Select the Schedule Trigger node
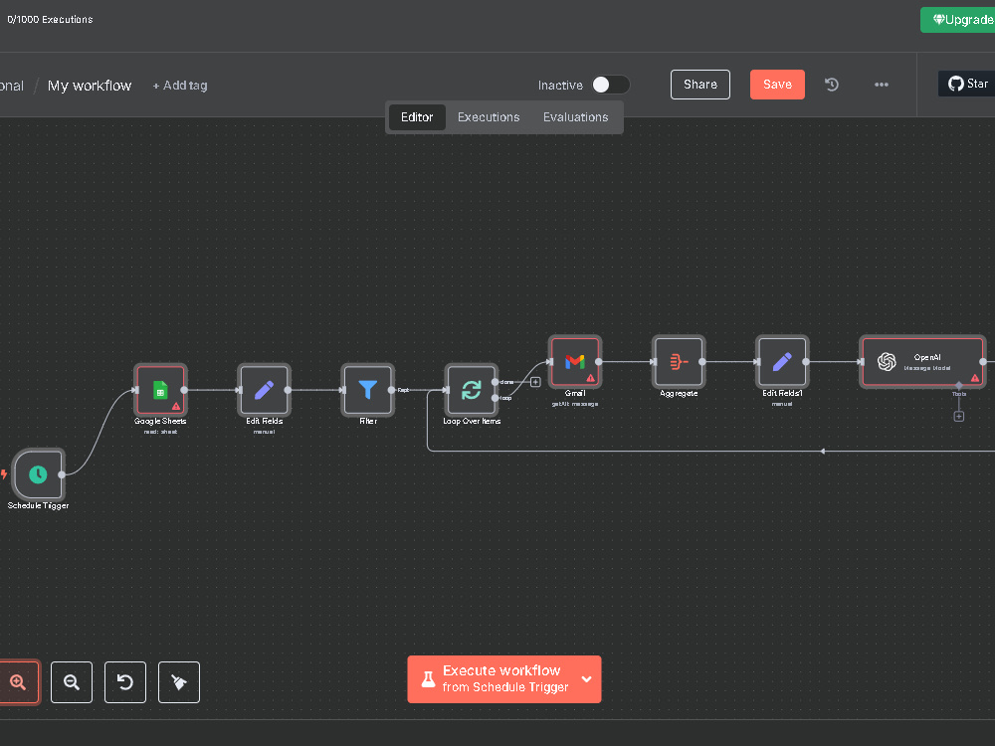This screenshot has height=746, width=995. point(38,474)
